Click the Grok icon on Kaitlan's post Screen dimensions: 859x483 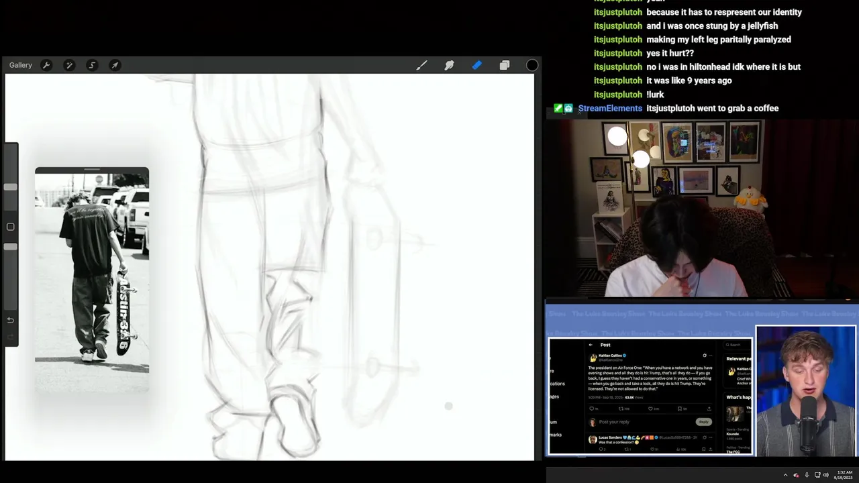pyautogui.click(x=705, y=356)
